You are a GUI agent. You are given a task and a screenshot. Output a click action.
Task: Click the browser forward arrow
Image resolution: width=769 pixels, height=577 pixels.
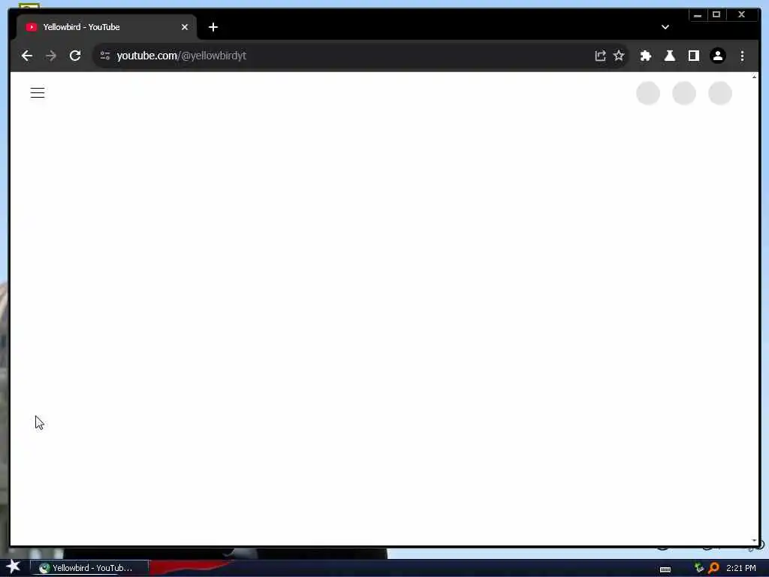click(51, 56)
